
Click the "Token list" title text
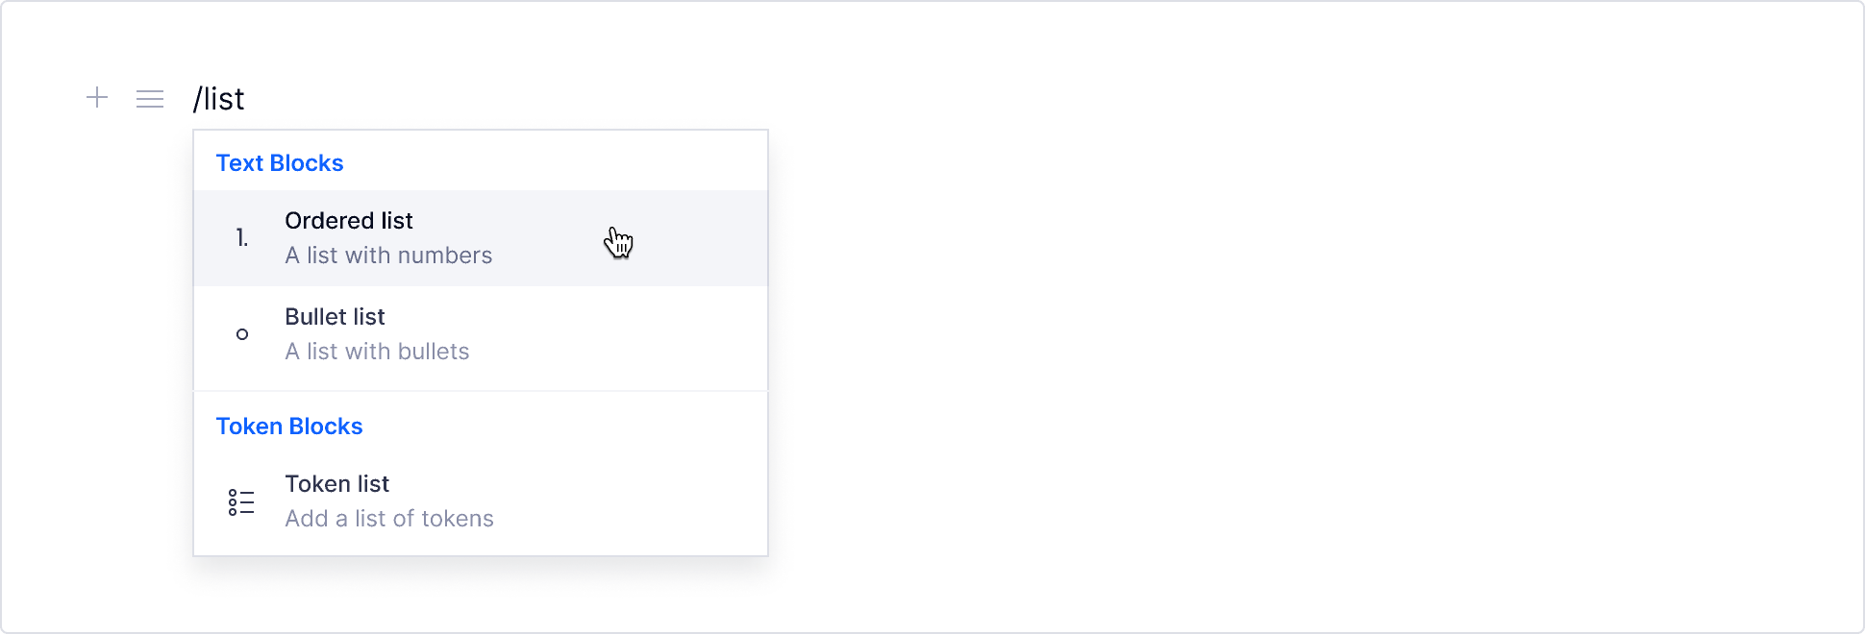[x=337, y=484]
